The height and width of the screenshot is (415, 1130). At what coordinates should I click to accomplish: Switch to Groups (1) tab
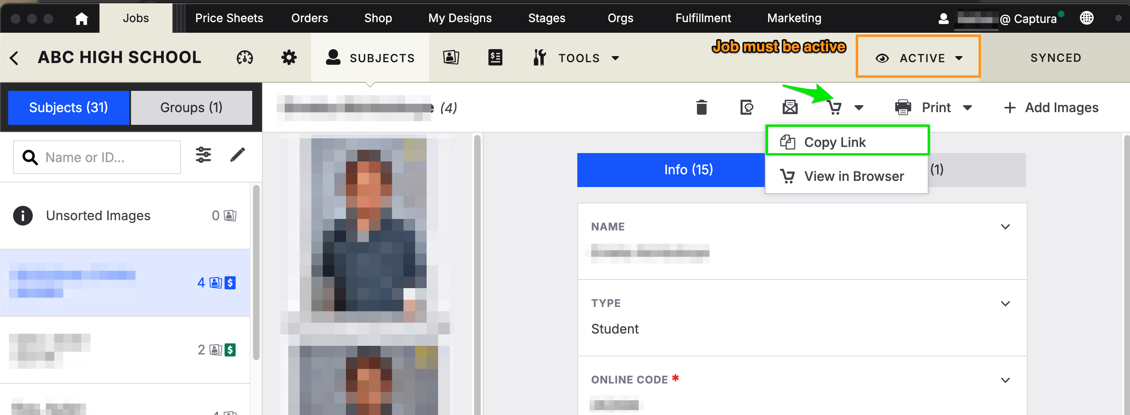tap(191, 108)
